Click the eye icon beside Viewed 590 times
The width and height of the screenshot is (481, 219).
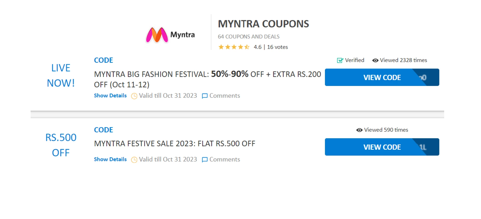(x=359, y=130)
